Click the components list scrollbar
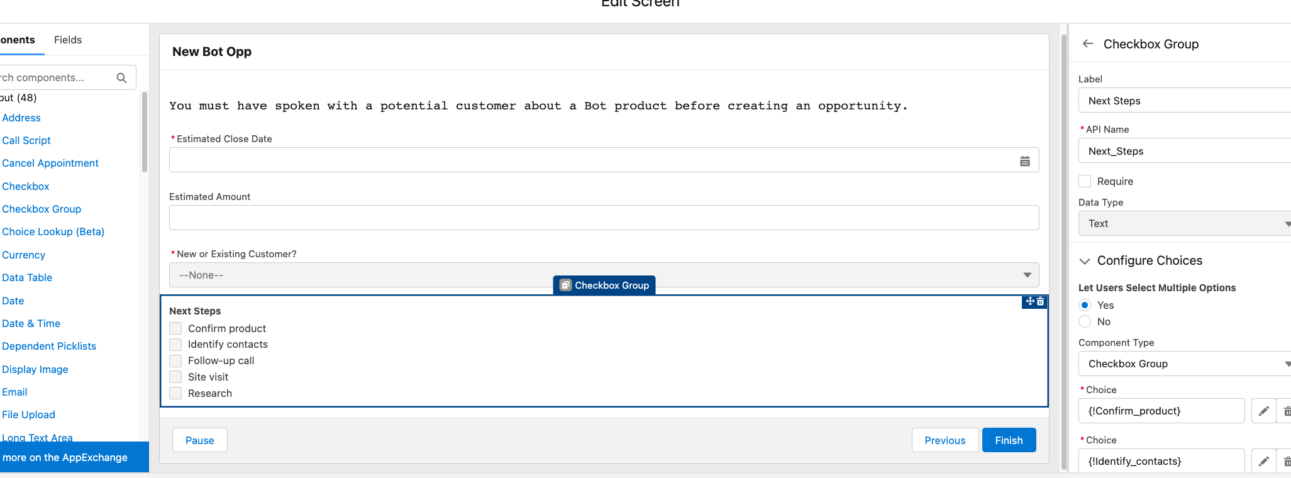 (x=145, y=132)
